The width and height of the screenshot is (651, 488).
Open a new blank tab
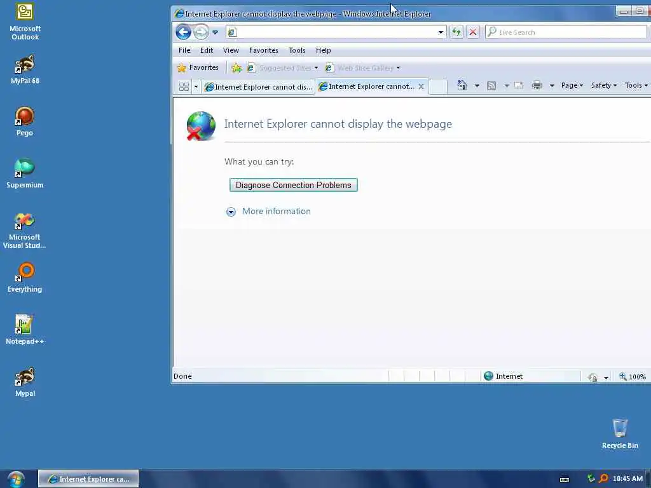[x=437, y=86]
